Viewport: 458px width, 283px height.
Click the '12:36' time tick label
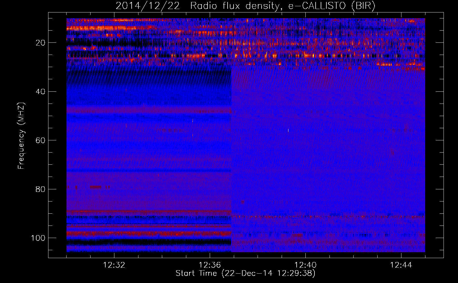click(x=210, y=265)
